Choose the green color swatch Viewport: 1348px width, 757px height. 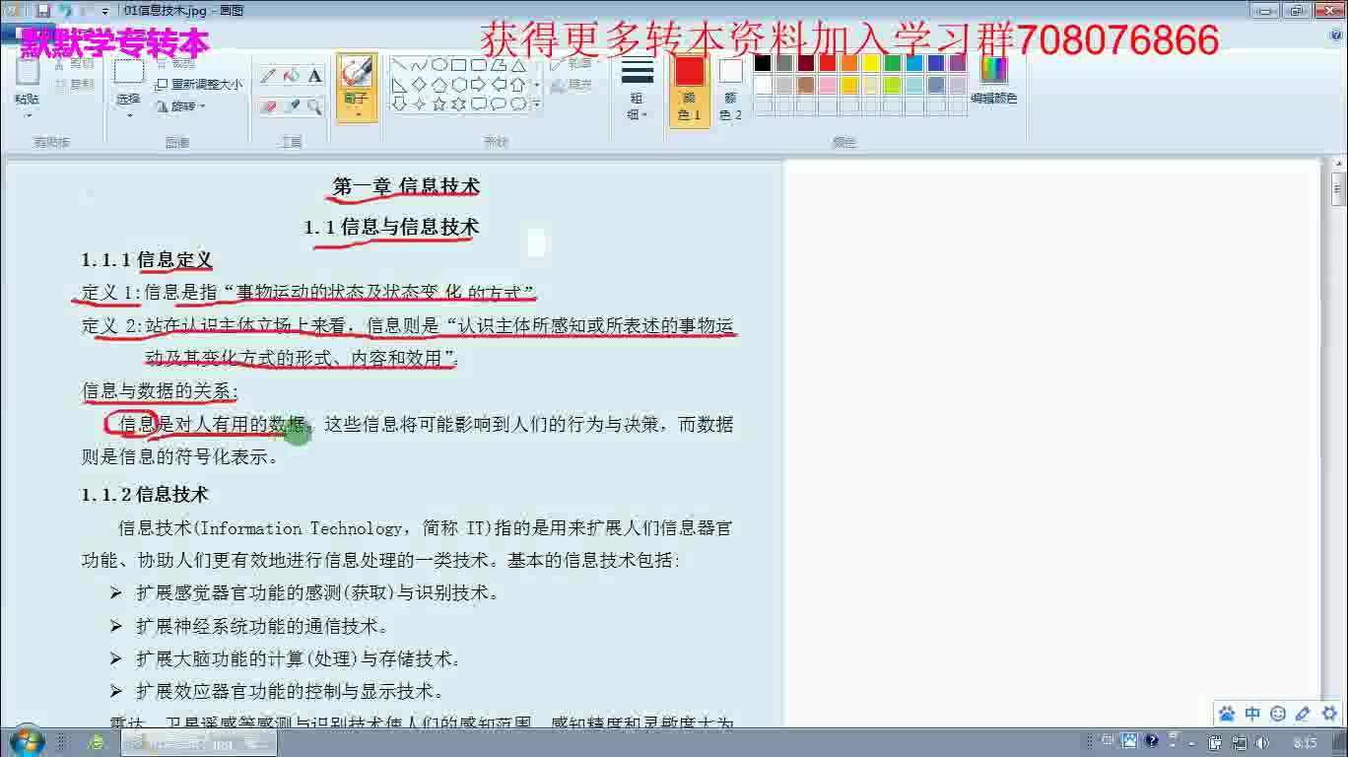[x=893, y=63]
